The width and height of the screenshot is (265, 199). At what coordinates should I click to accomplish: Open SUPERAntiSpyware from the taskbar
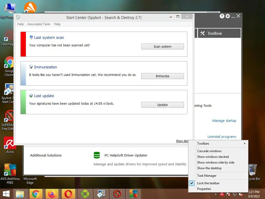click(117, 194)
